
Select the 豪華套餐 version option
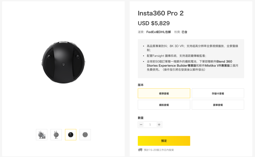tap(218, 105)
